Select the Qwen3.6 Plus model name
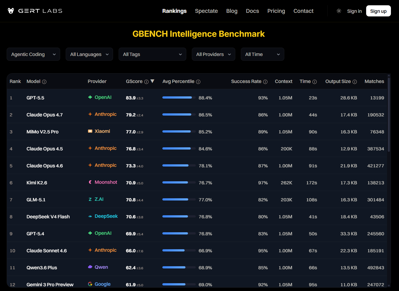This screenshot has width=399, height=291. pos(42,268)
